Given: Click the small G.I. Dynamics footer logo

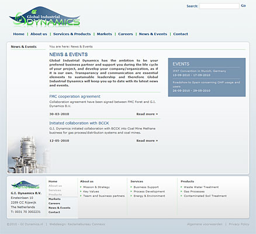Looking at the screenshot, I should pos(26,185).
